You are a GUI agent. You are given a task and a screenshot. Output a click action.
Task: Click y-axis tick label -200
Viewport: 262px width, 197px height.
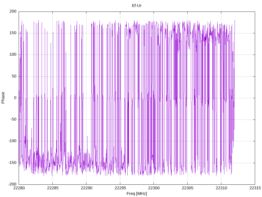[12, 184]
